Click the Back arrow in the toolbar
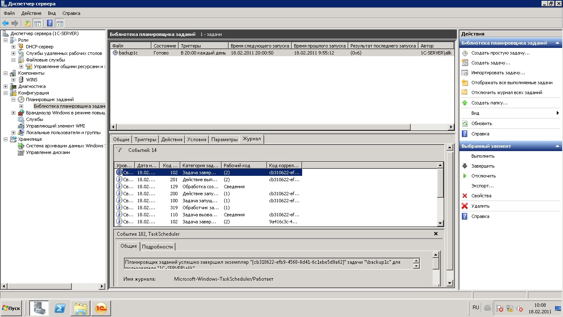 click(x=5, y=23)
